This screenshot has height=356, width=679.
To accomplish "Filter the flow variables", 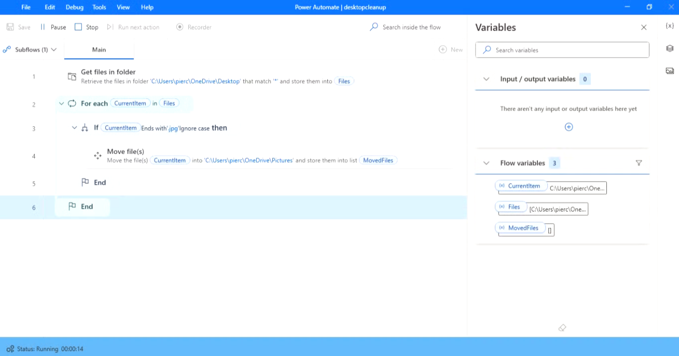I will (639, 163).
